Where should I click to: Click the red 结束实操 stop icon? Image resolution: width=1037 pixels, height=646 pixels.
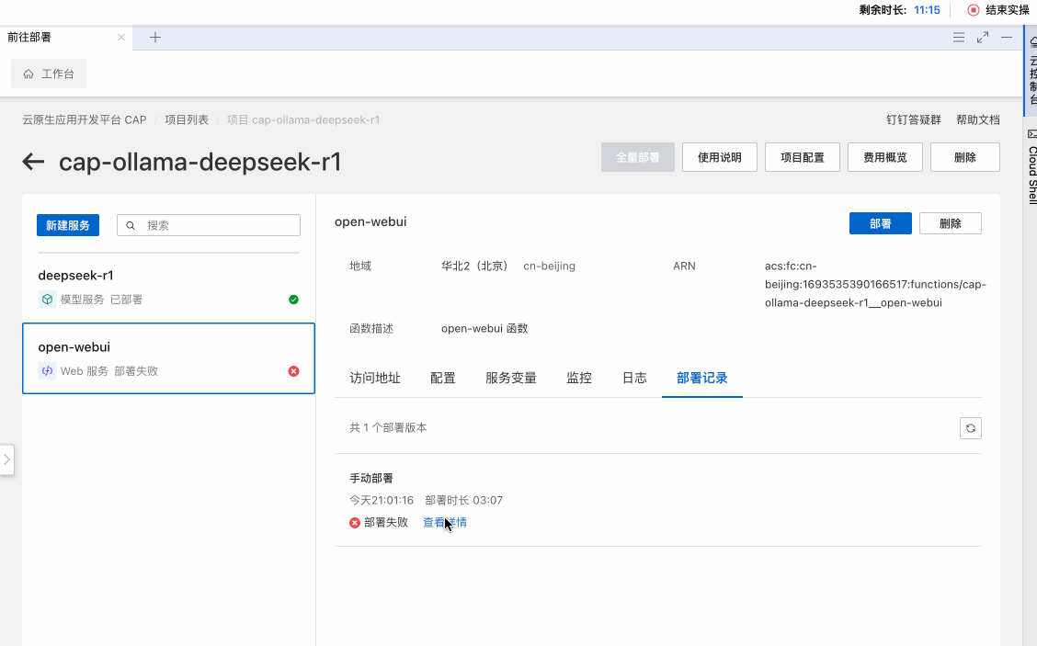pos(973,10)
